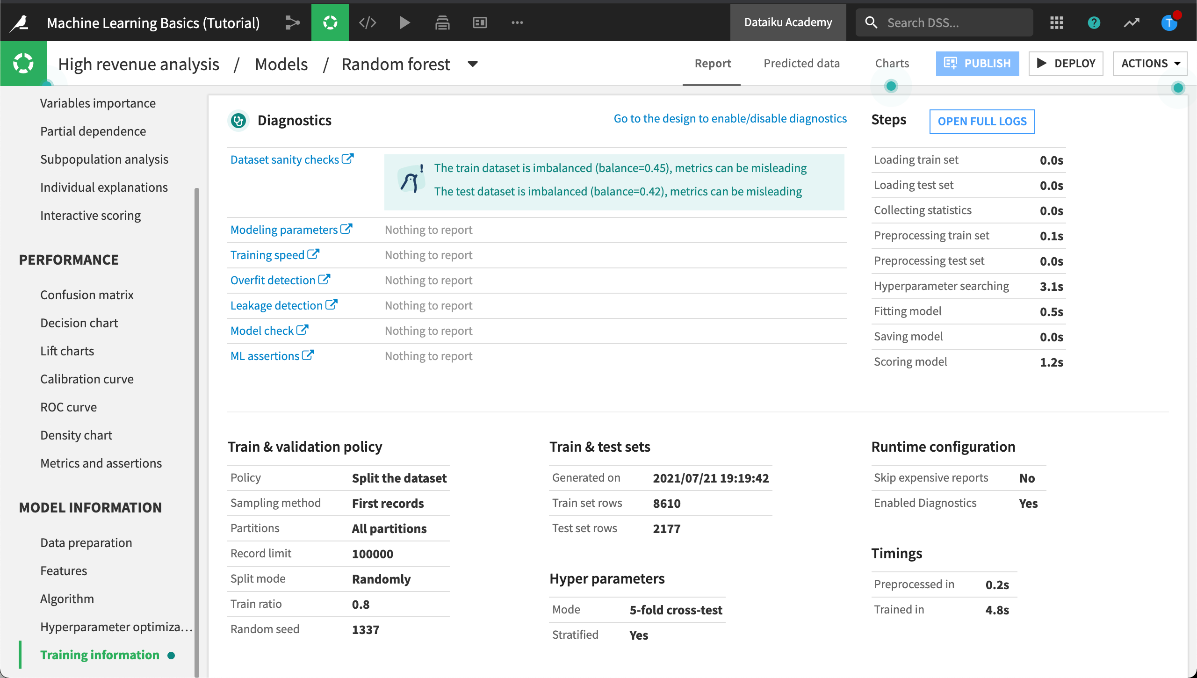Screen dimensions: 1197x678
Task: Open the Jobs play icon
Action: coord(405,22)
